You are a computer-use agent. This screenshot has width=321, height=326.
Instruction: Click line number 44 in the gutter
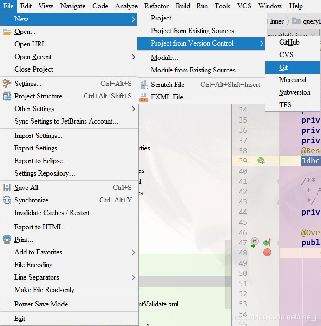click(243, 212)
